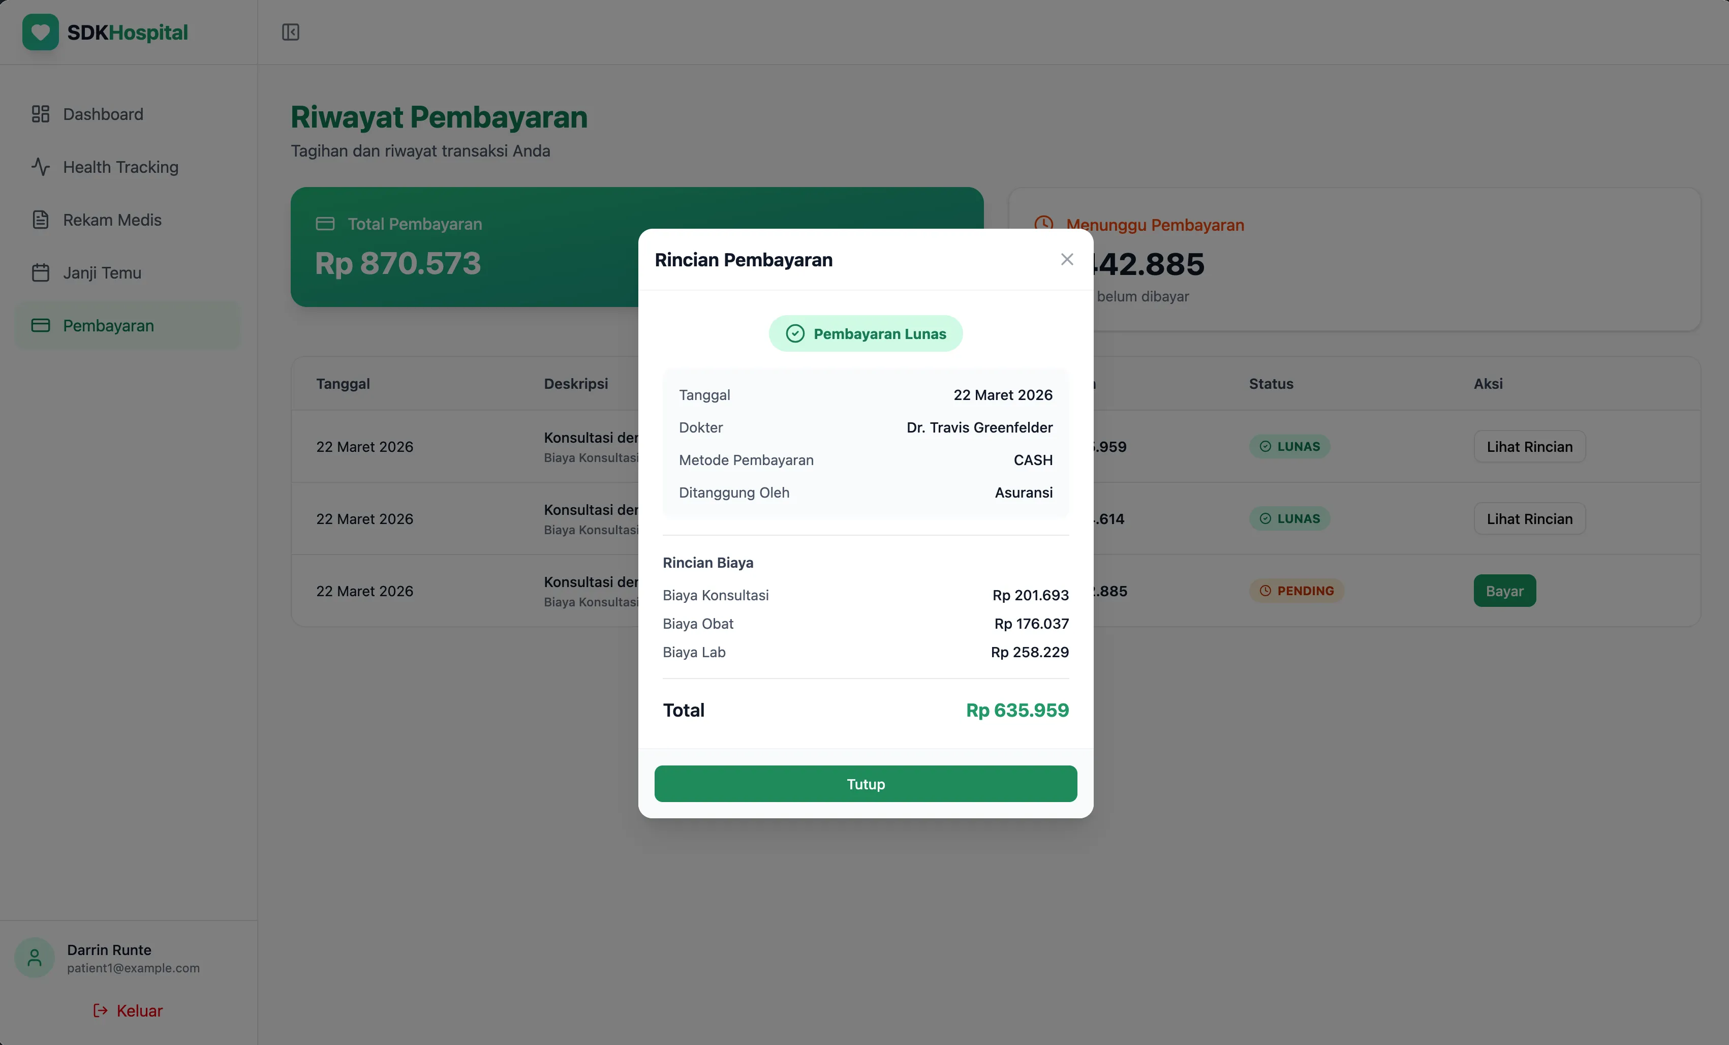
Task: Select the Pembayaran card icon in sidebar
Action: point(40,325)
